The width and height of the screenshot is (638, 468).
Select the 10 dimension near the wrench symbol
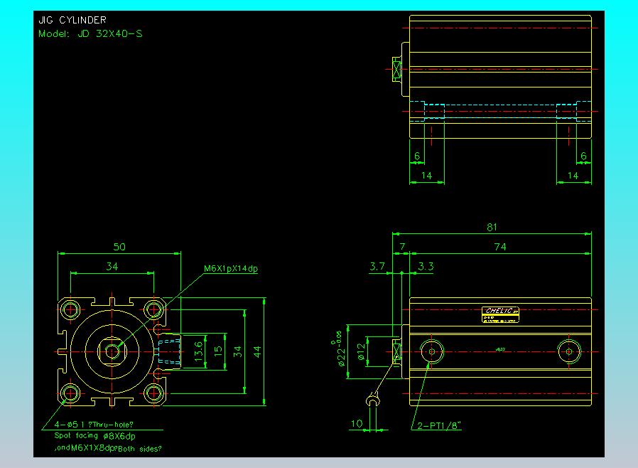pos(357,424)
